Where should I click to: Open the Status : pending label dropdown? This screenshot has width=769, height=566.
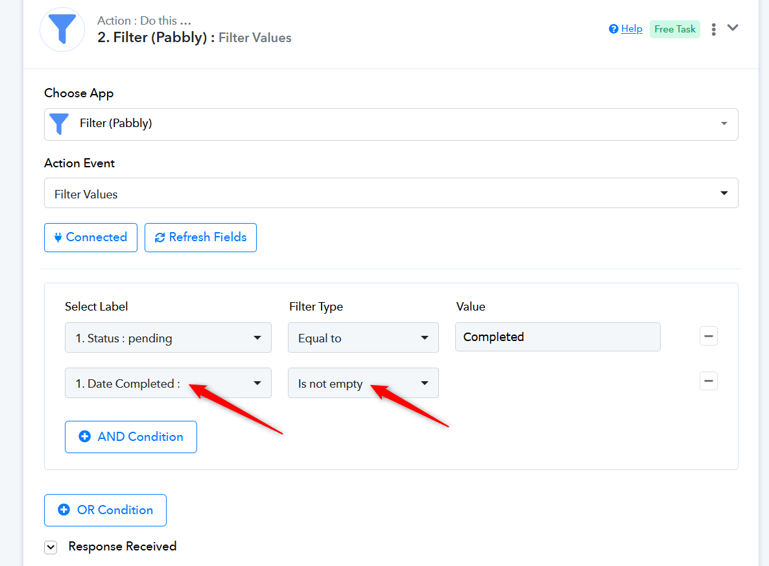point(168,338)
